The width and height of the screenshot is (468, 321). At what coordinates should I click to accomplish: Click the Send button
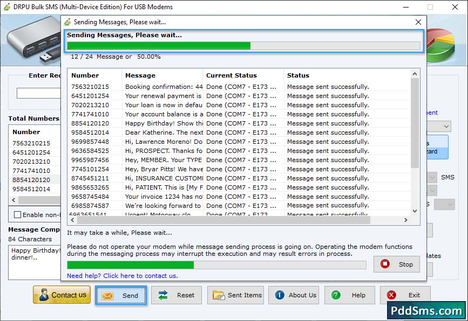point(121,295)
